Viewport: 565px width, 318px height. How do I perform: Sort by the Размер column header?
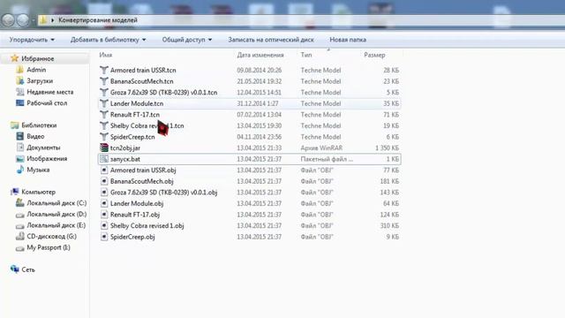(374, 55)
